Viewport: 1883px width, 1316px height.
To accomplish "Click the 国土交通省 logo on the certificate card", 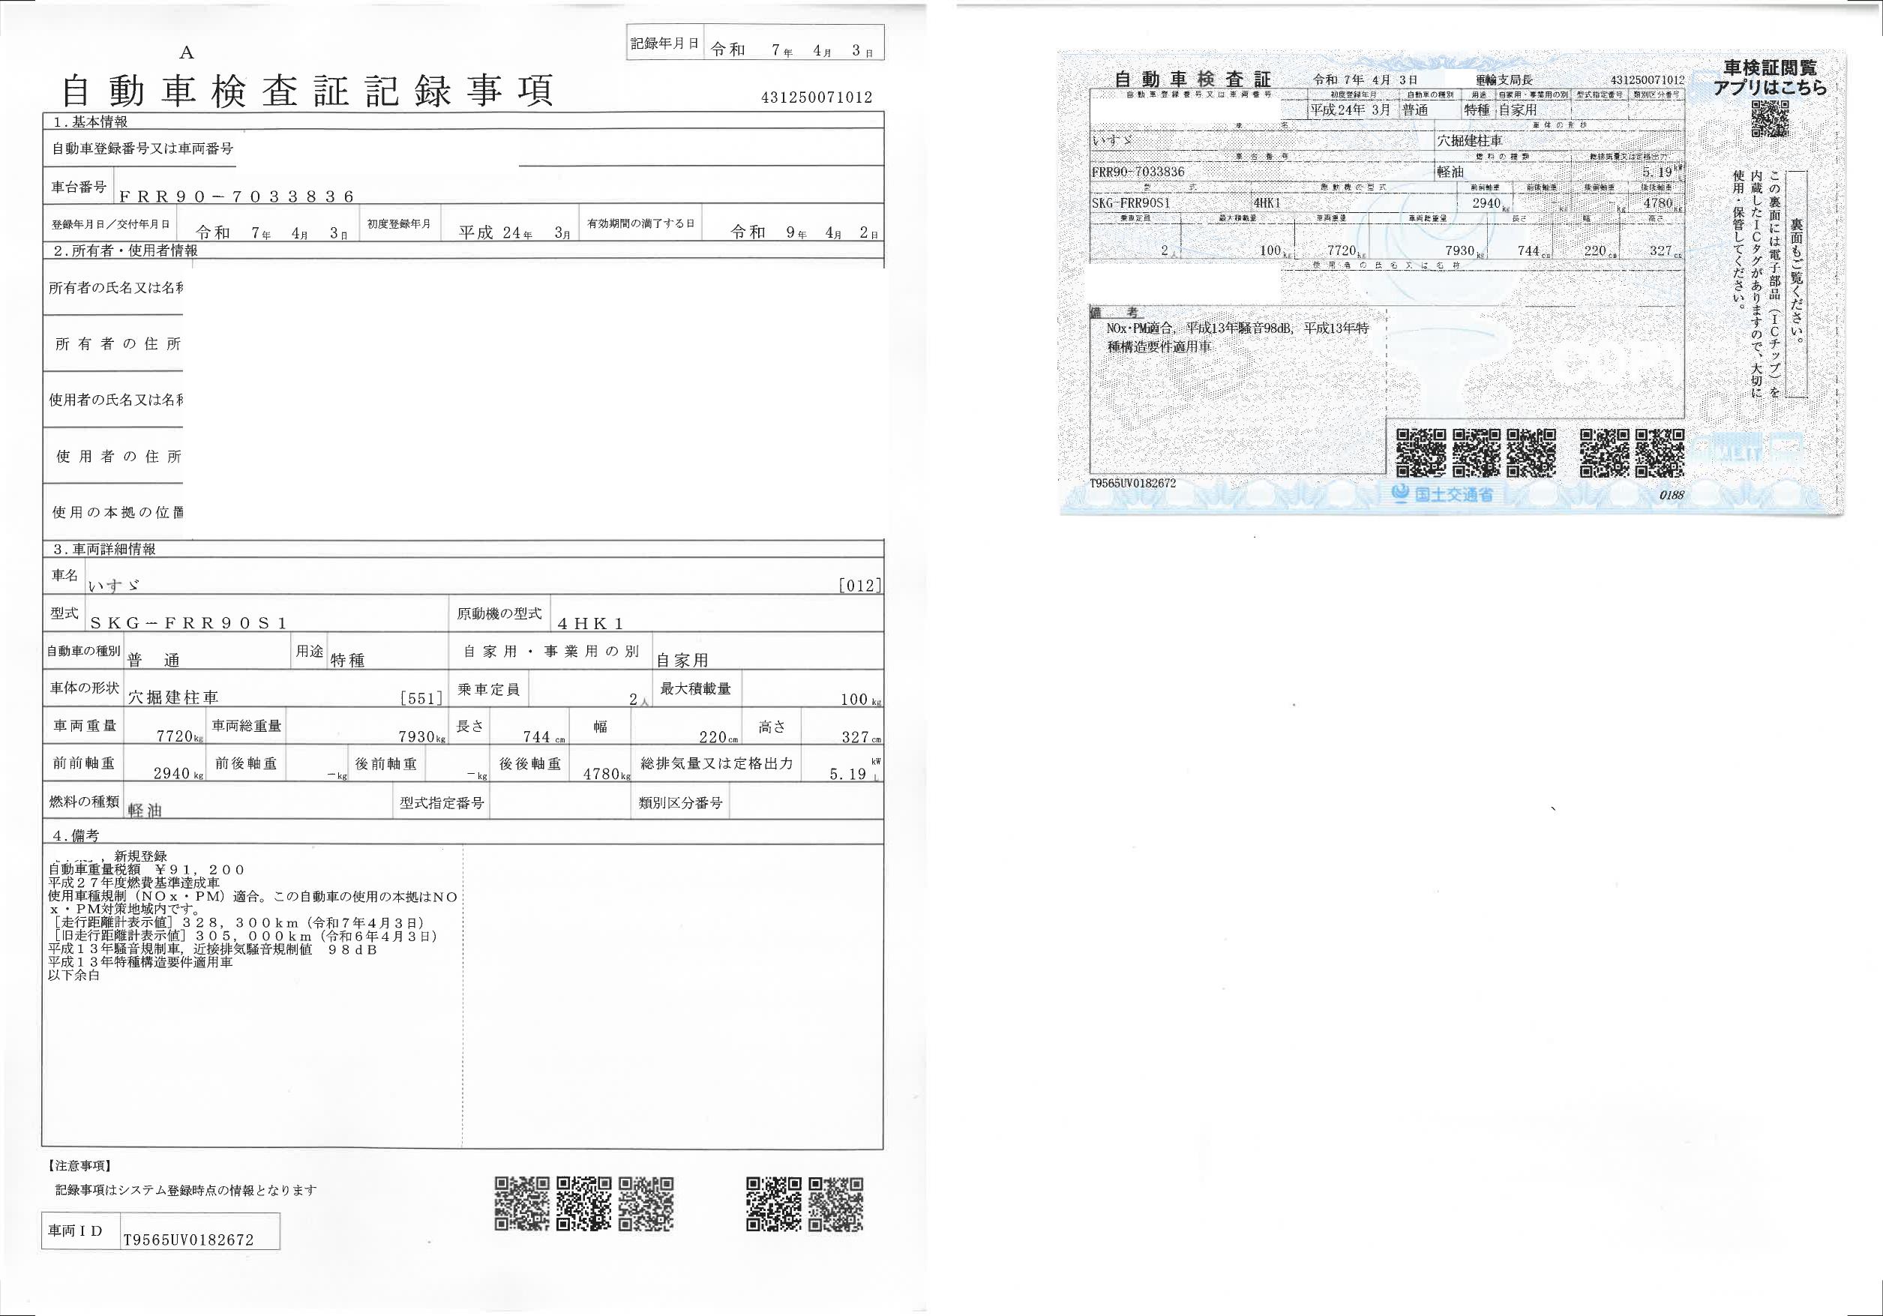I will 1442,493.
